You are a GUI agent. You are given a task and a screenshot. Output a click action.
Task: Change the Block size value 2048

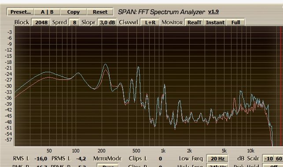[41, 22]
